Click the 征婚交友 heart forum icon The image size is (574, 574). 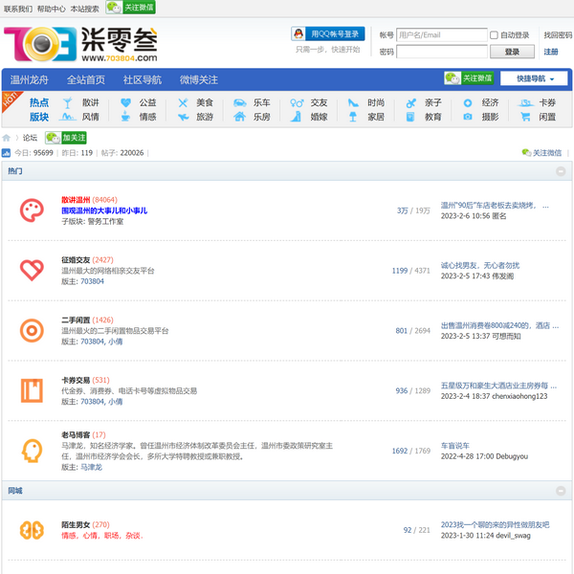coord(32,271)
